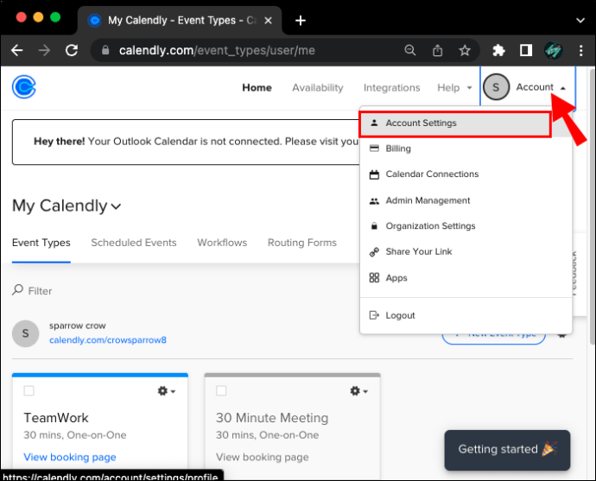
Task: Log out via Logout menu item
Action: click(466, 315)
